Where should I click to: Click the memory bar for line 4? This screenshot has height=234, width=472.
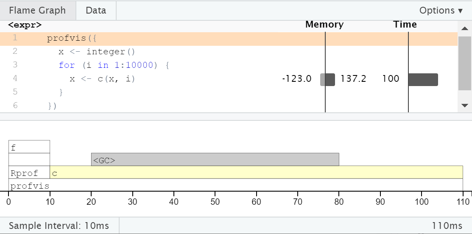click(x=327, y=79)
